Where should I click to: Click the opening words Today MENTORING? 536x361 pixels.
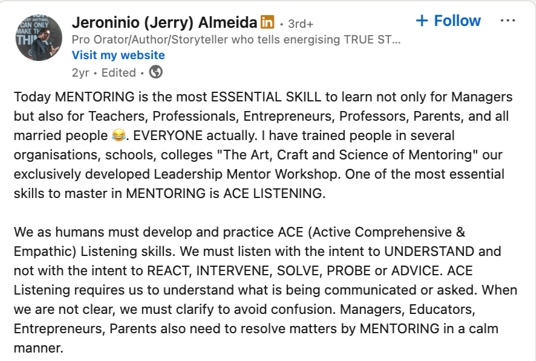click(x=74, y=97)
